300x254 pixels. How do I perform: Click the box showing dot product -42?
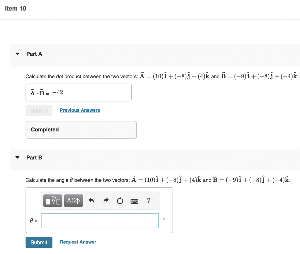tap(79, 92)
